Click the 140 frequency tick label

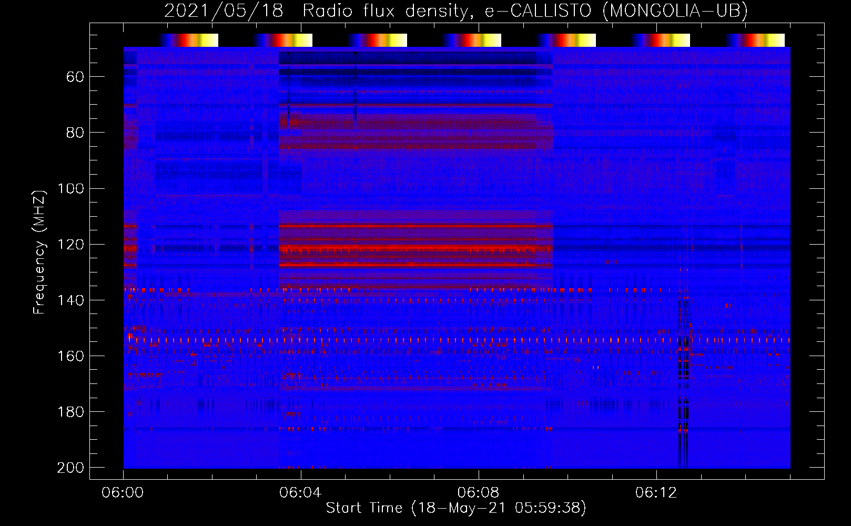click(70, 300)
